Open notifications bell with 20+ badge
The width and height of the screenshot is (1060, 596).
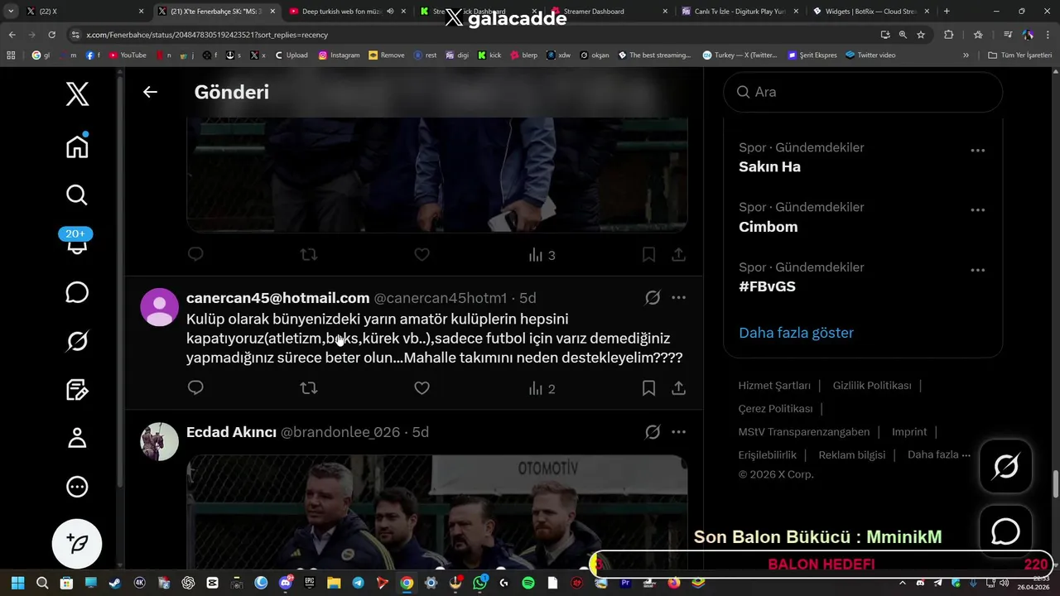click(77, 242)
